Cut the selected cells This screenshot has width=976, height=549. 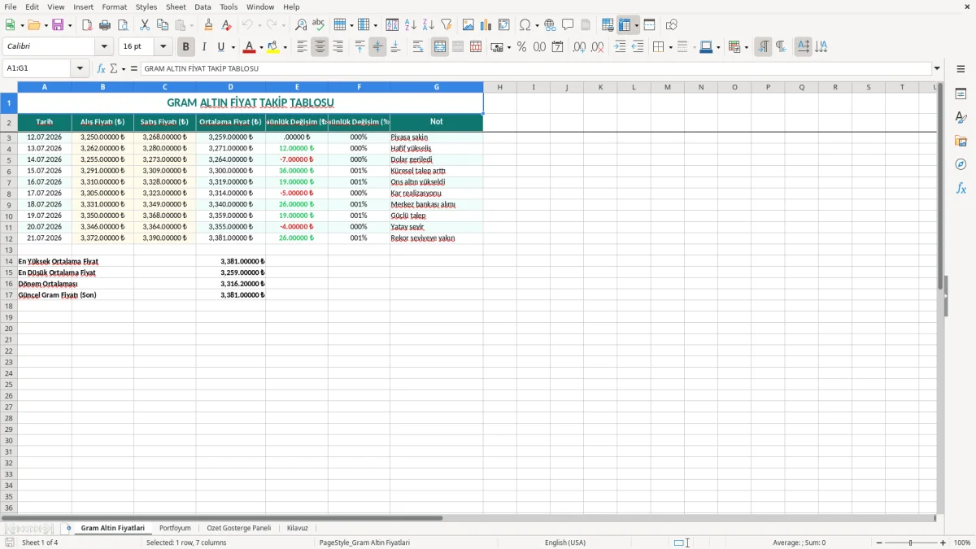coord(145,25)
